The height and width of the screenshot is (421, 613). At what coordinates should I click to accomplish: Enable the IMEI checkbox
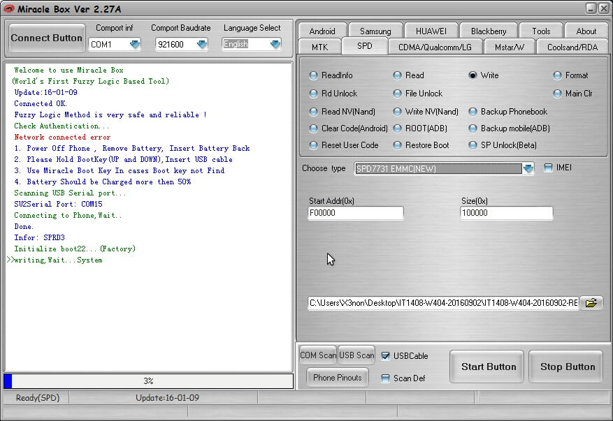548,168
